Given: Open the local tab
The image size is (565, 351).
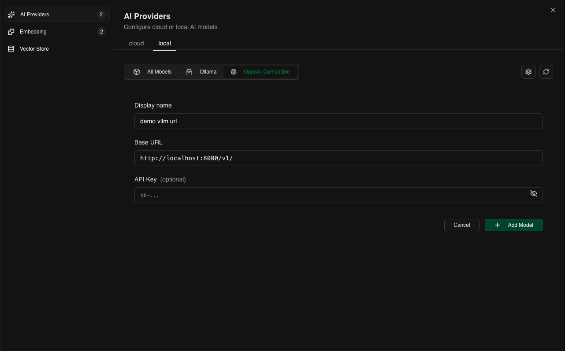Looking at the screenshot, I should point(164,43).
